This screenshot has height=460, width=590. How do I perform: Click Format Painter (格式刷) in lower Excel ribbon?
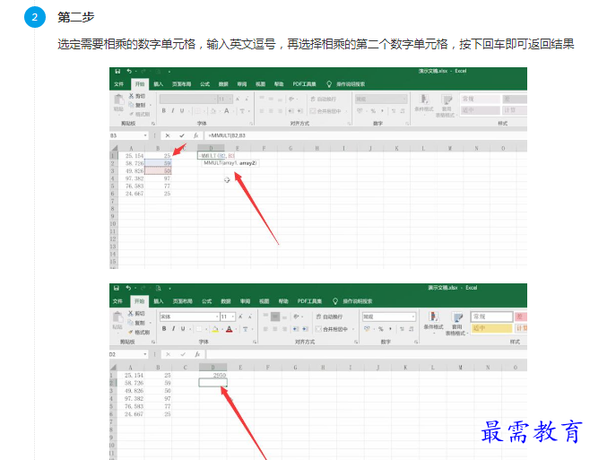click(x=139, y=332)
